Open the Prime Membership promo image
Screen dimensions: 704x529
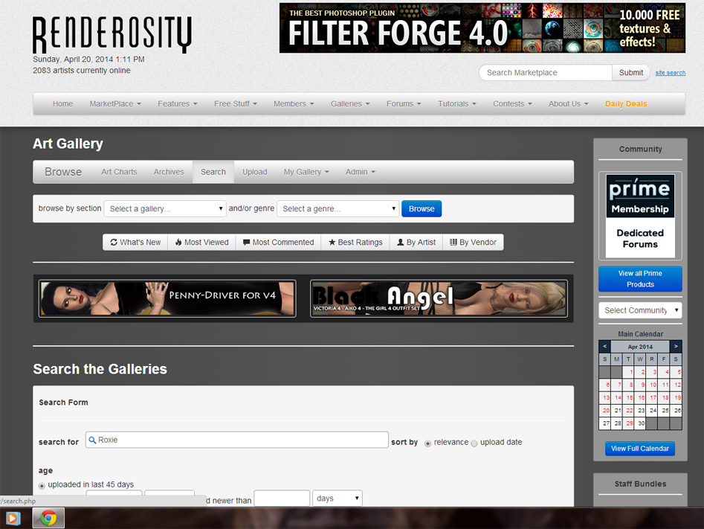click(640, 216)
